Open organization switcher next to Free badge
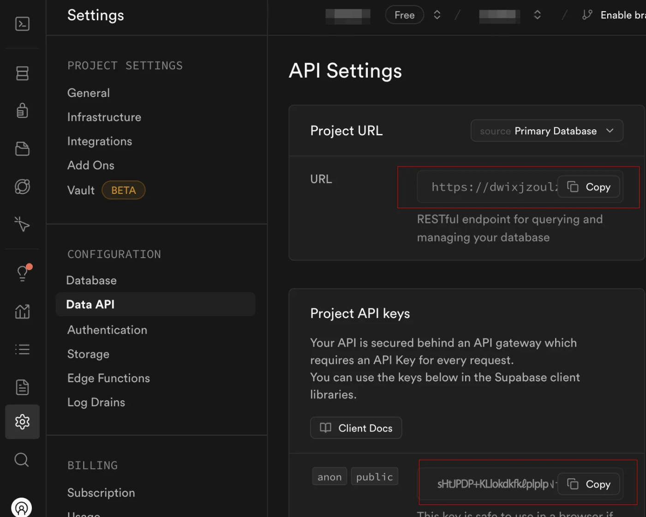Screen dimensions: 646x517 [x=437, y=15]
